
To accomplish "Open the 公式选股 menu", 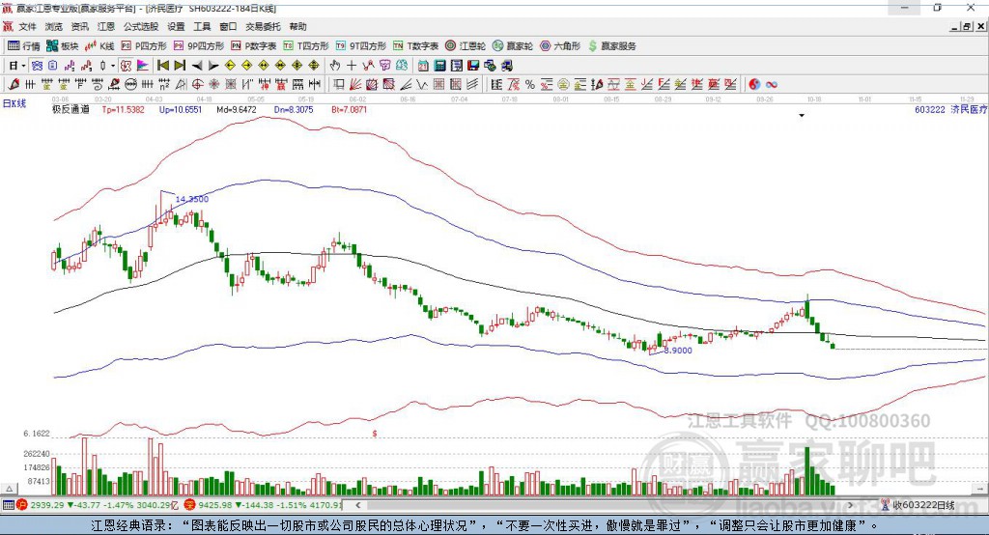I will click(141, 26).
